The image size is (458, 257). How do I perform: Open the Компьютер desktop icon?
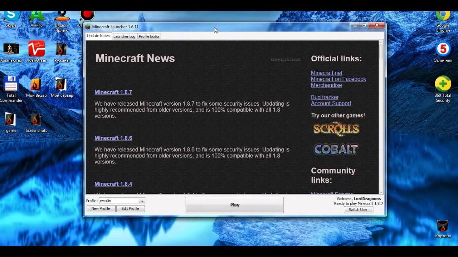11,52
